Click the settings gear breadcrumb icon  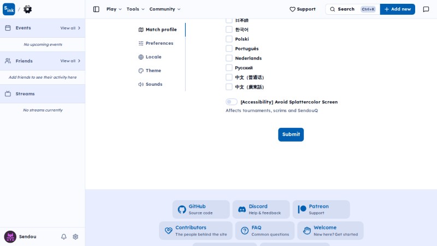tap(27, 9)
